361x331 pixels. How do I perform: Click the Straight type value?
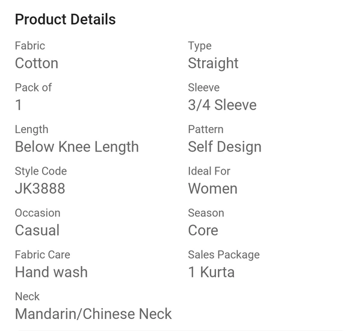213,64
